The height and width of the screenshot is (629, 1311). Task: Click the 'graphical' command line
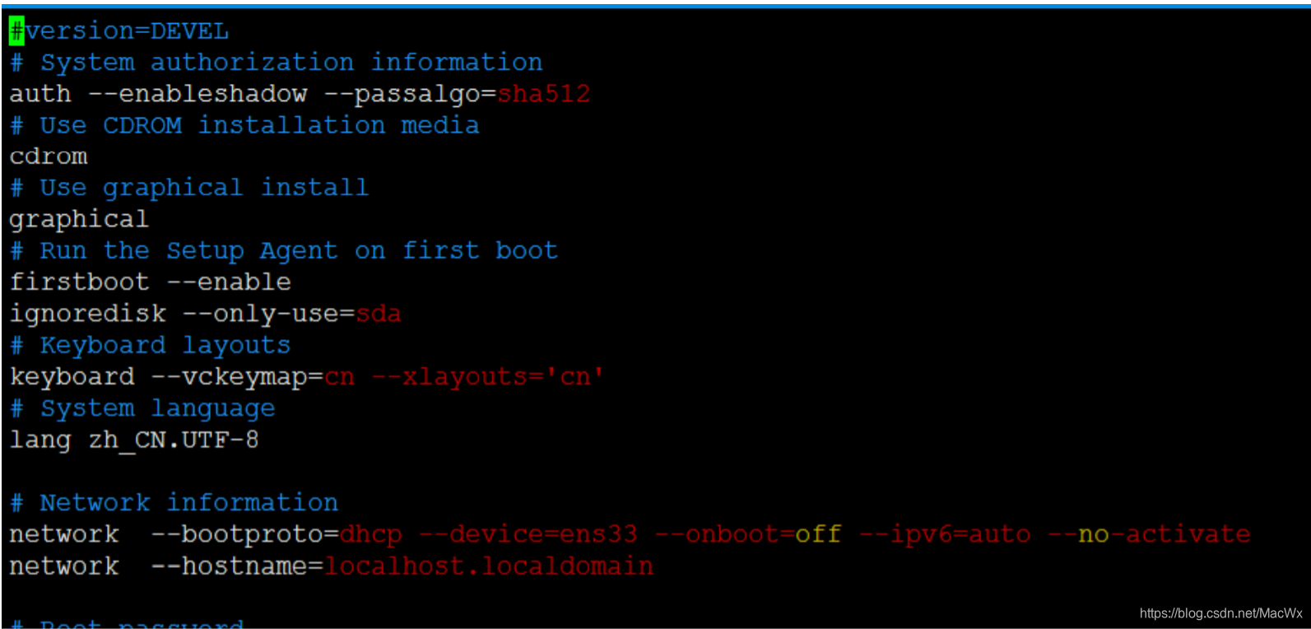coord(79,220)
